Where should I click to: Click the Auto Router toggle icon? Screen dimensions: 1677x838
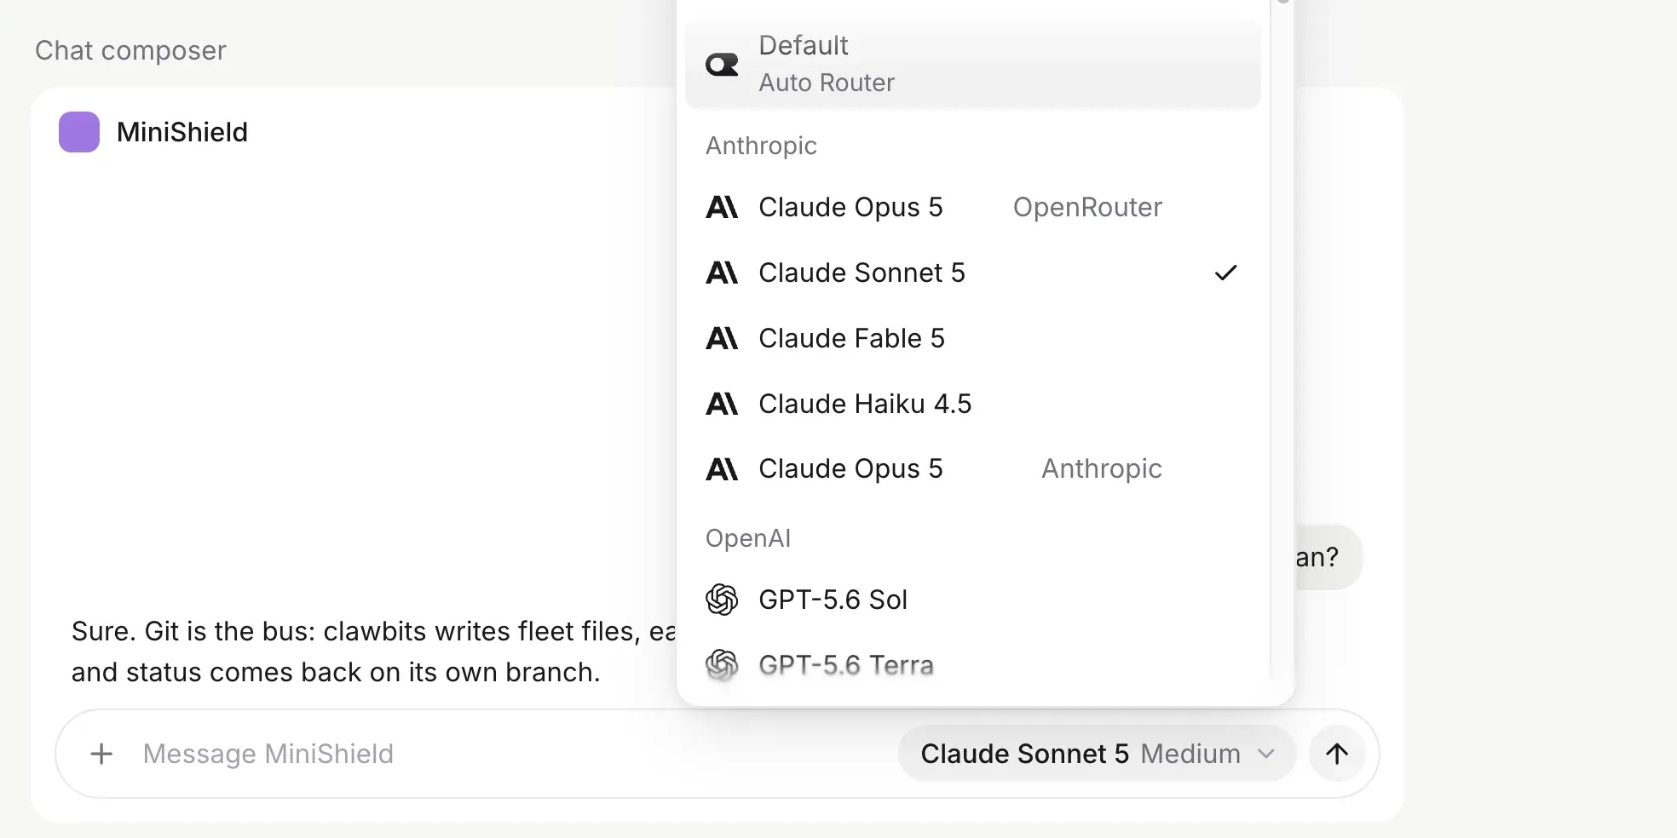[722, 65]
